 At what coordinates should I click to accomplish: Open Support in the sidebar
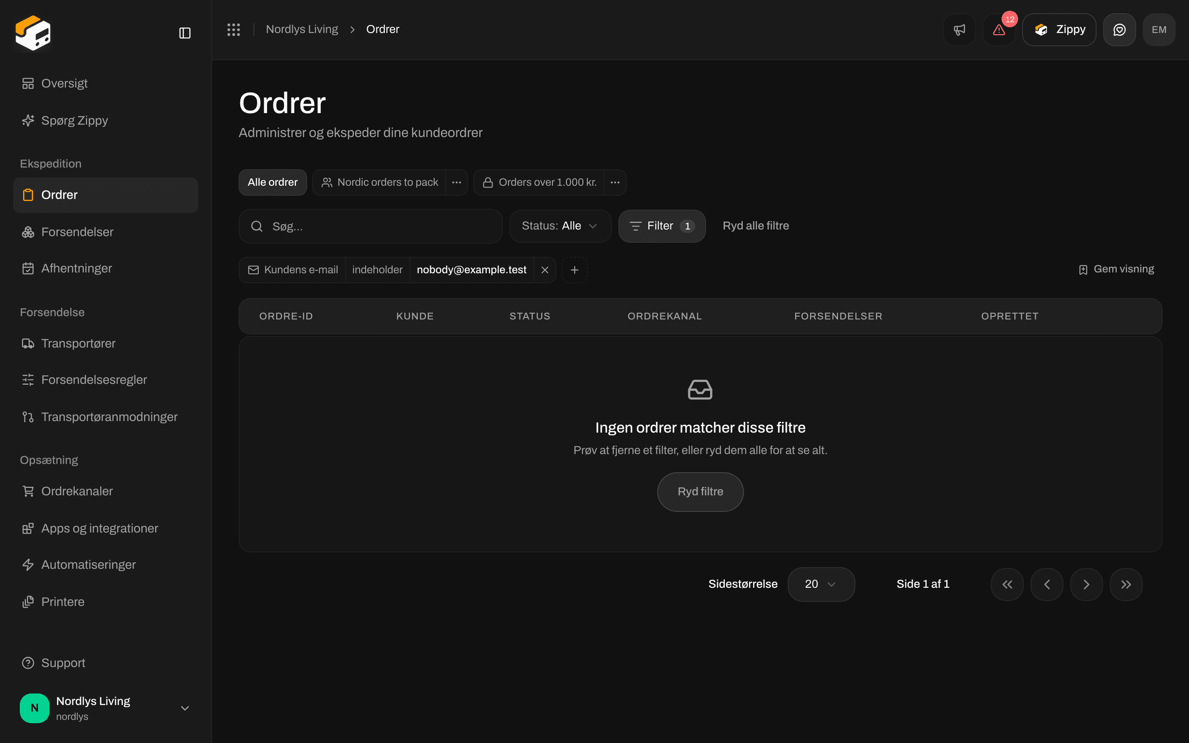tap(105, 663)
